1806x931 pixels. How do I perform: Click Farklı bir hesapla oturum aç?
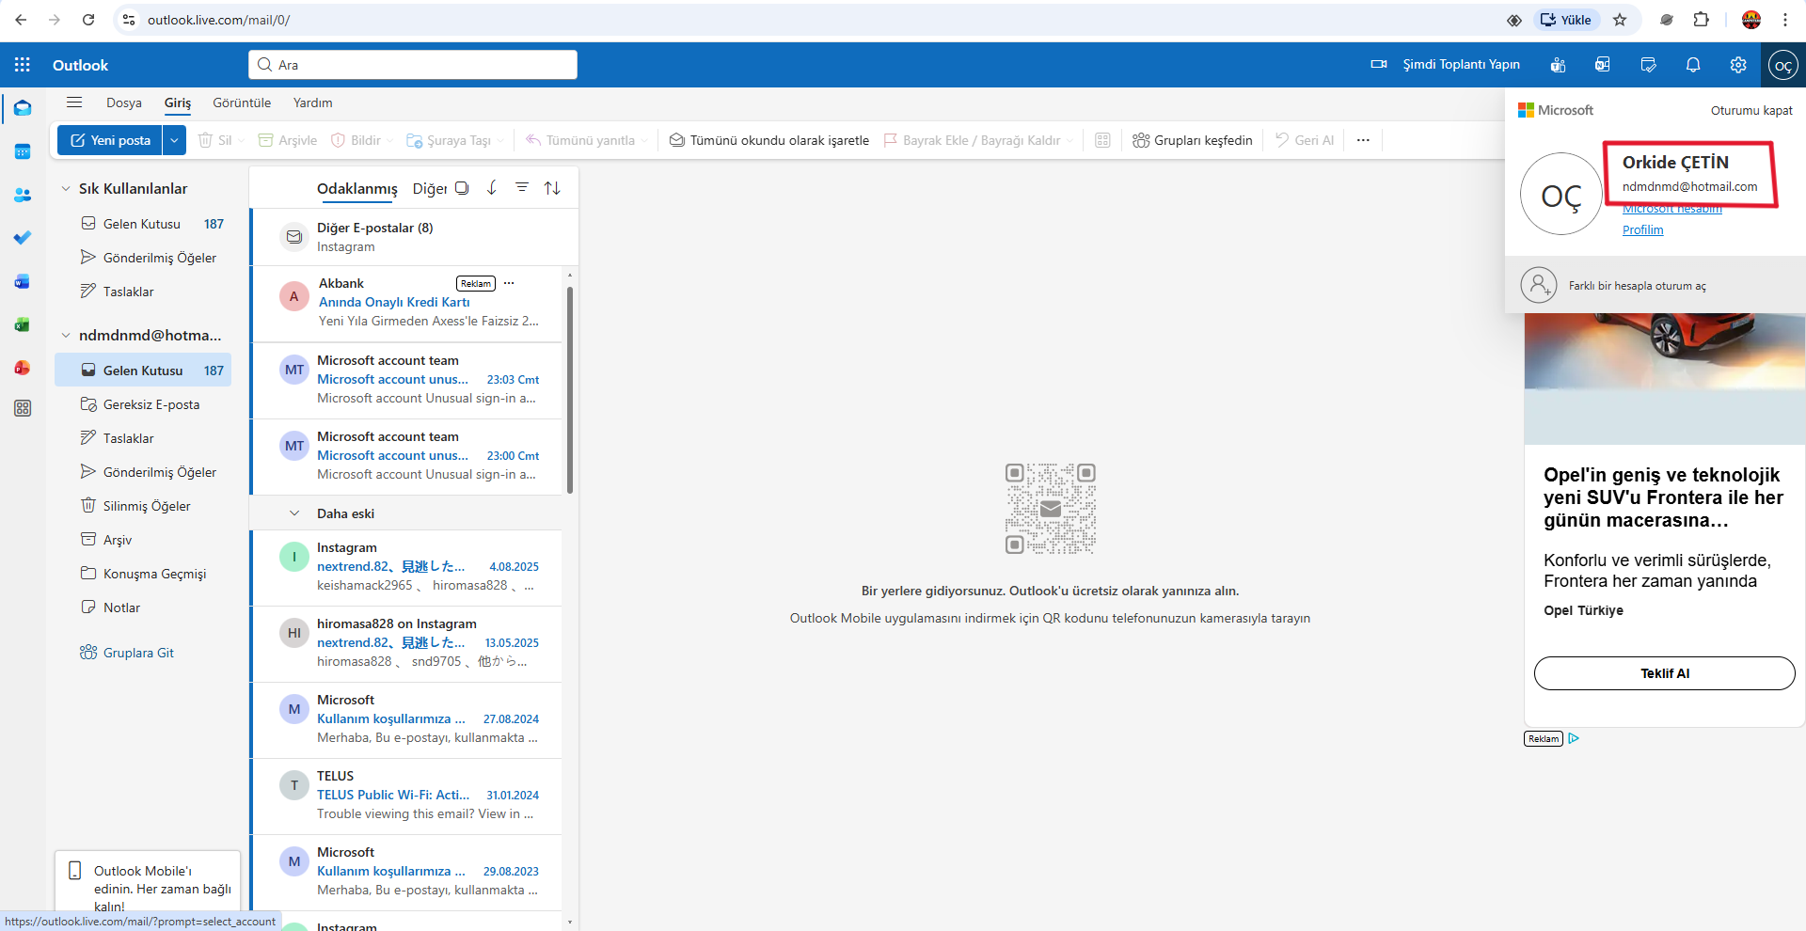coord(1655,285)
